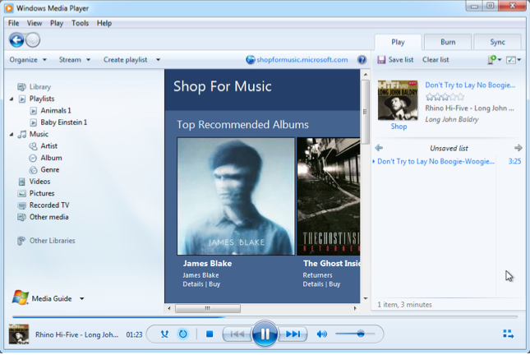530x355 pixels.
Task: Click Details under the James Blake album
Action: pyautogui.click(x=193, y=284)
